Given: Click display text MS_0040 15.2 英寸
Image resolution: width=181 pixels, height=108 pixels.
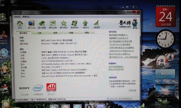Looking at the screenshot, I should pos(52,67).
